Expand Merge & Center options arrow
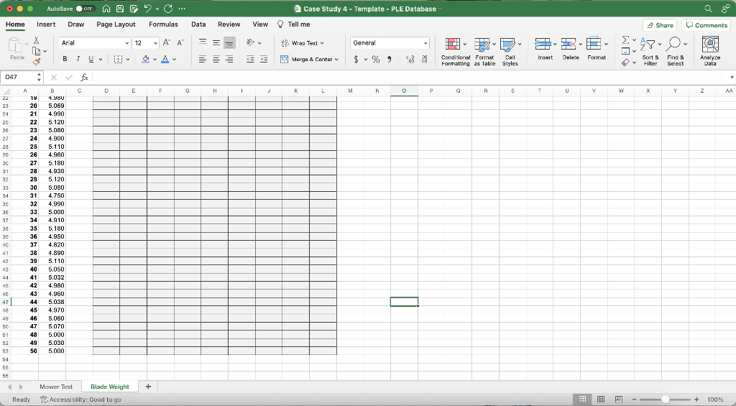736x406 pixels. (x=336, y=60)
